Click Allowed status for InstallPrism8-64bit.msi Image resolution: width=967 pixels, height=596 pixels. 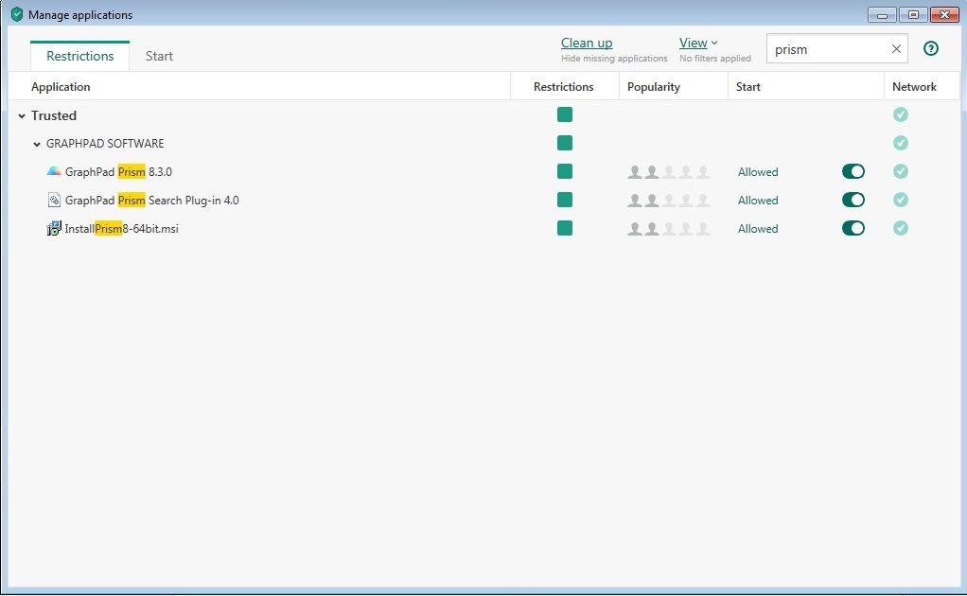(758, 229)
